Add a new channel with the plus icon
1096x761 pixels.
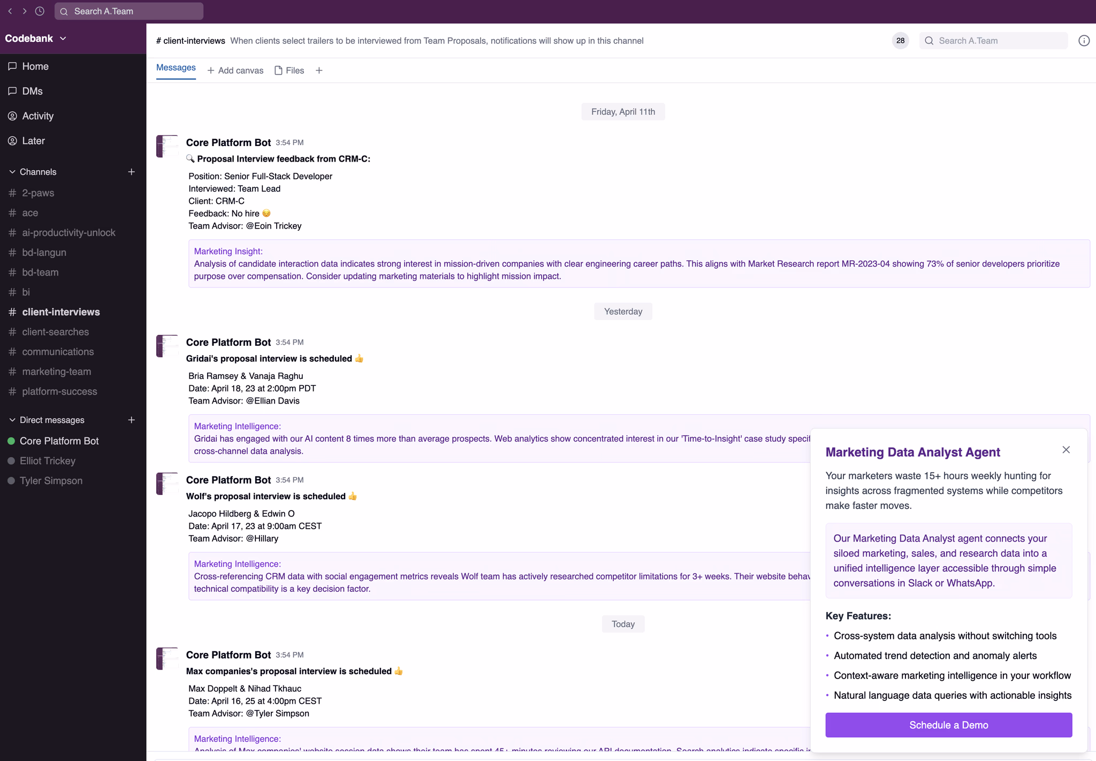click(132, 172)
